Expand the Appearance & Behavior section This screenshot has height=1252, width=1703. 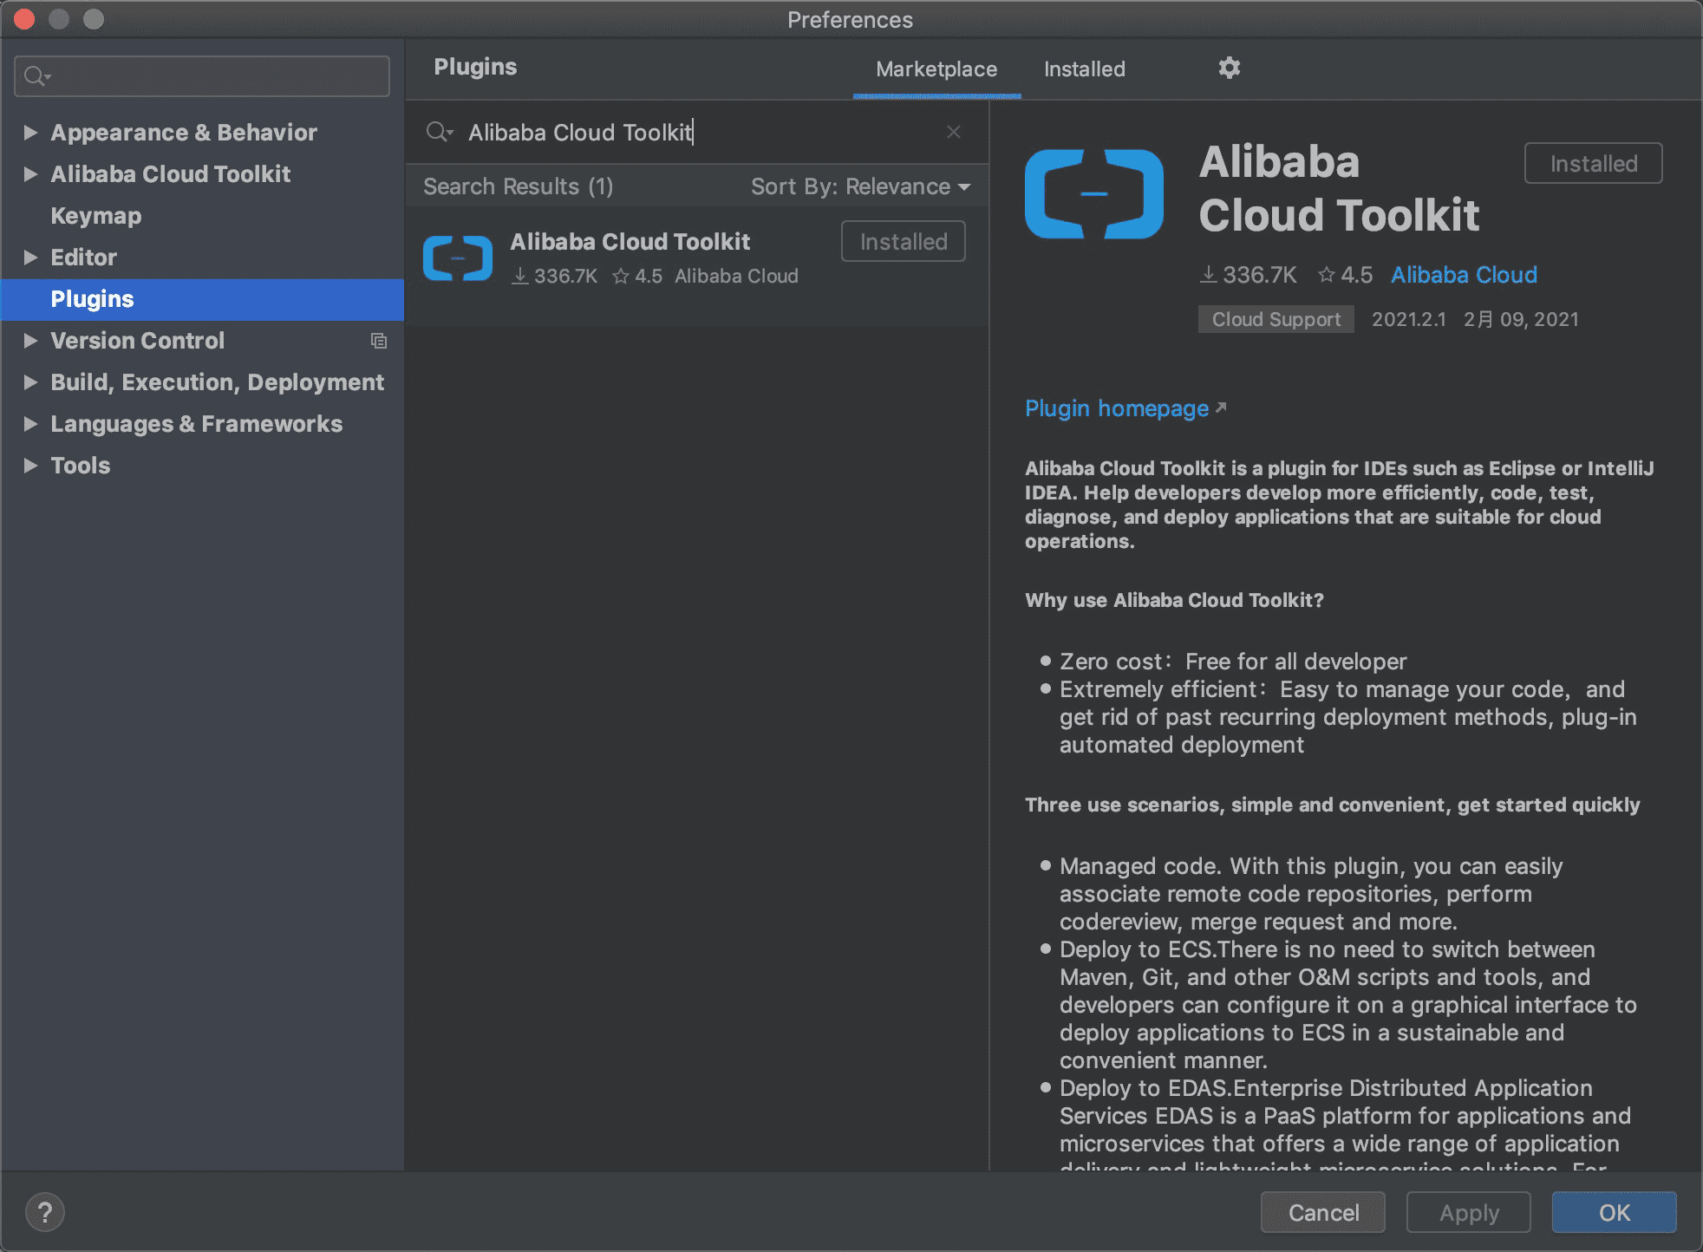(29, 131)
